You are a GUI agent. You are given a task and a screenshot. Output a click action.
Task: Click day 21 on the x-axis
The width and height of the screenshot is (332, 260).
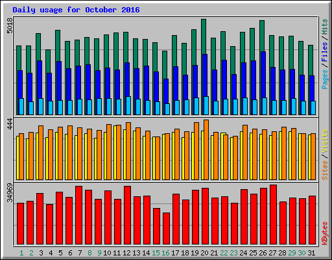pos(214,253)
